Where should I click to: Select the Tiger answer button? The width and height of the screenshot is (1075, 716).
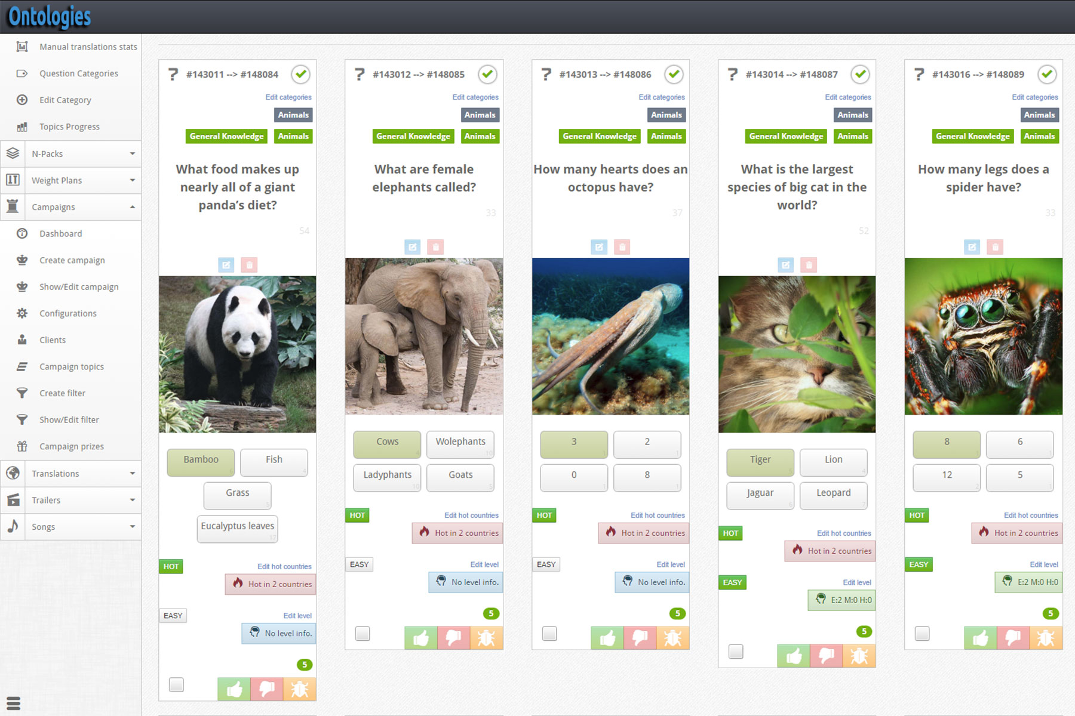point(760,460)
